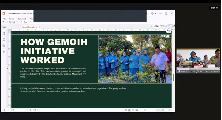Go to the next page arrow
This screenshot has height=120, width=222.
(x=27, y=110)
